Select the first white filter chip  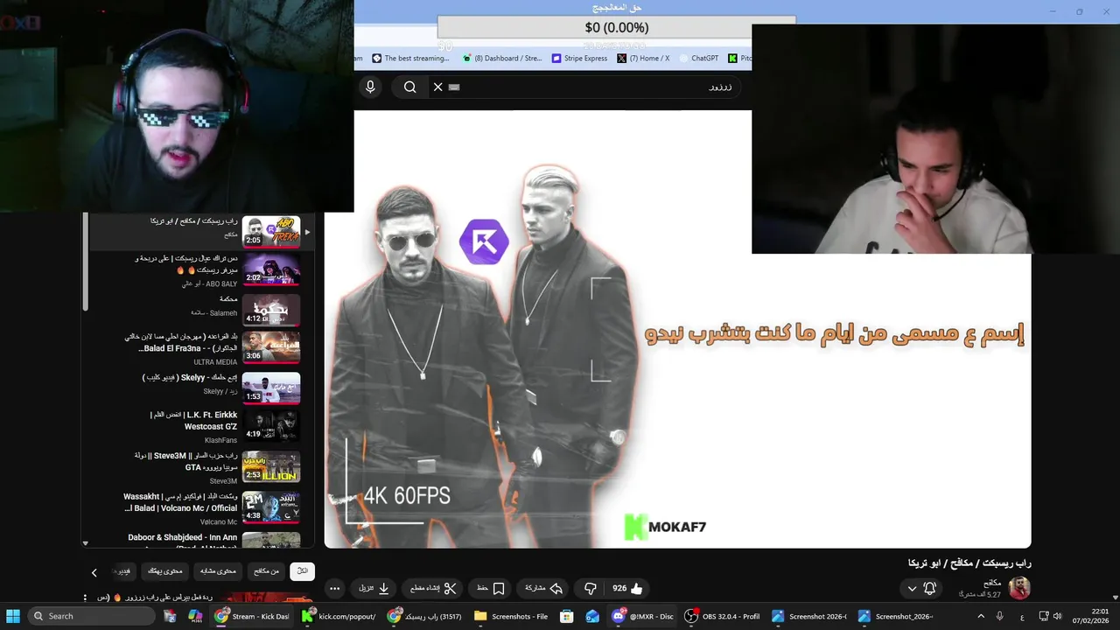302,571
